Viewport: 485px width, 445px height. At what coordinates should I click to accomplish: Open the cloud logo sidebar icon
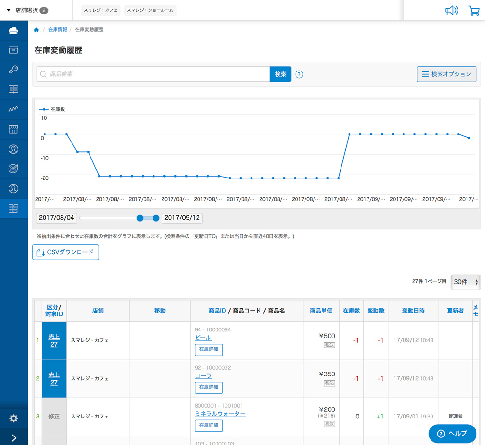[13, 30]
